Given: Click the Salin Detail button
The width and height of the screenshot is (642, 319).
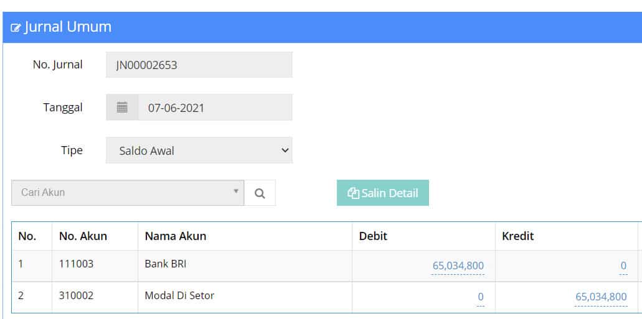Looking at the screenshot, I should click(383, 193).
